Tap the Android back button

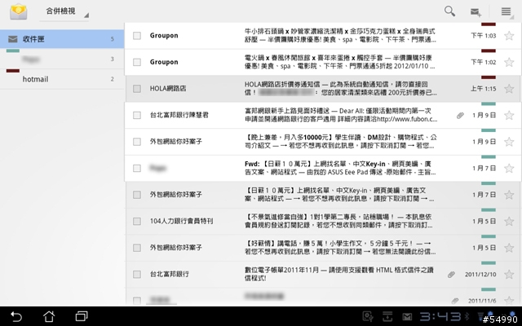coord(16,316)
